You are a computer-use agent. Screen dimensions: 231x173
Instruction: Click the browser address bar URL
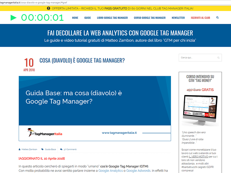pyautogui.click(x=33, y=3)
